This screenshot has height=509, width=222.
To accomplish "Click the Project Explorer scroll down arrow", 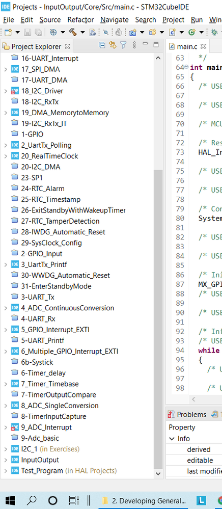I will [x=158, y=474].
